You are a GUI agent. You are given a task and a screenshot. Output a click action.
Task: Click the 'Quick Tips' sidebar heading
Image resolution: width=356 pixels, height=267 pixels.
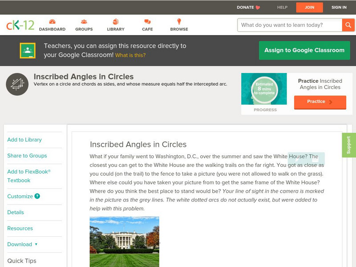22,261
